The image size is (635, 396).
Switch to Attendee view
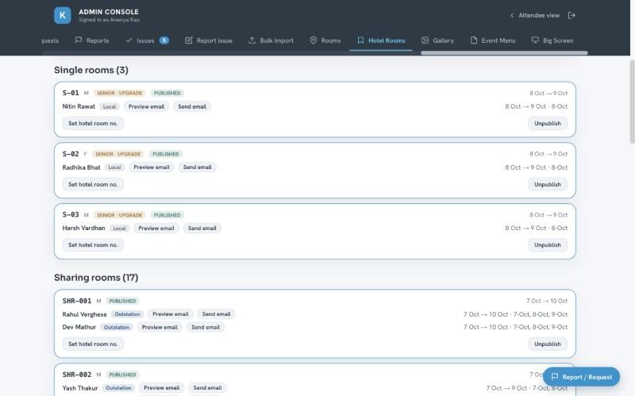tap(534, 15)
